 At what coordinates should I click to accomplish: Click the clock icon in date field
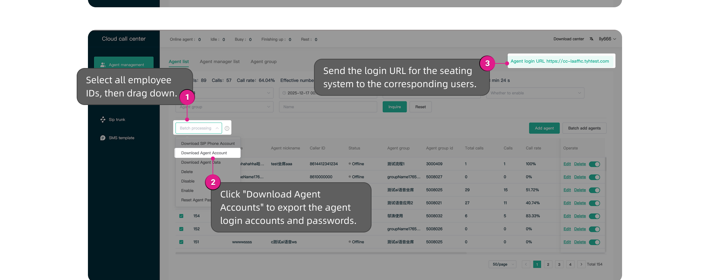pyautogui.click(x=284, y=93)
